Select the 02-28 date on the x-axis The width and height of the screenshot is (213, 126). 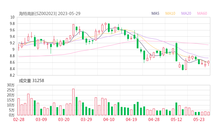point(19,119)
